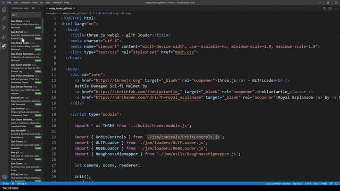
Task: Select the Live Sass Compiler extension title
Action: click(x=21, y=65)
